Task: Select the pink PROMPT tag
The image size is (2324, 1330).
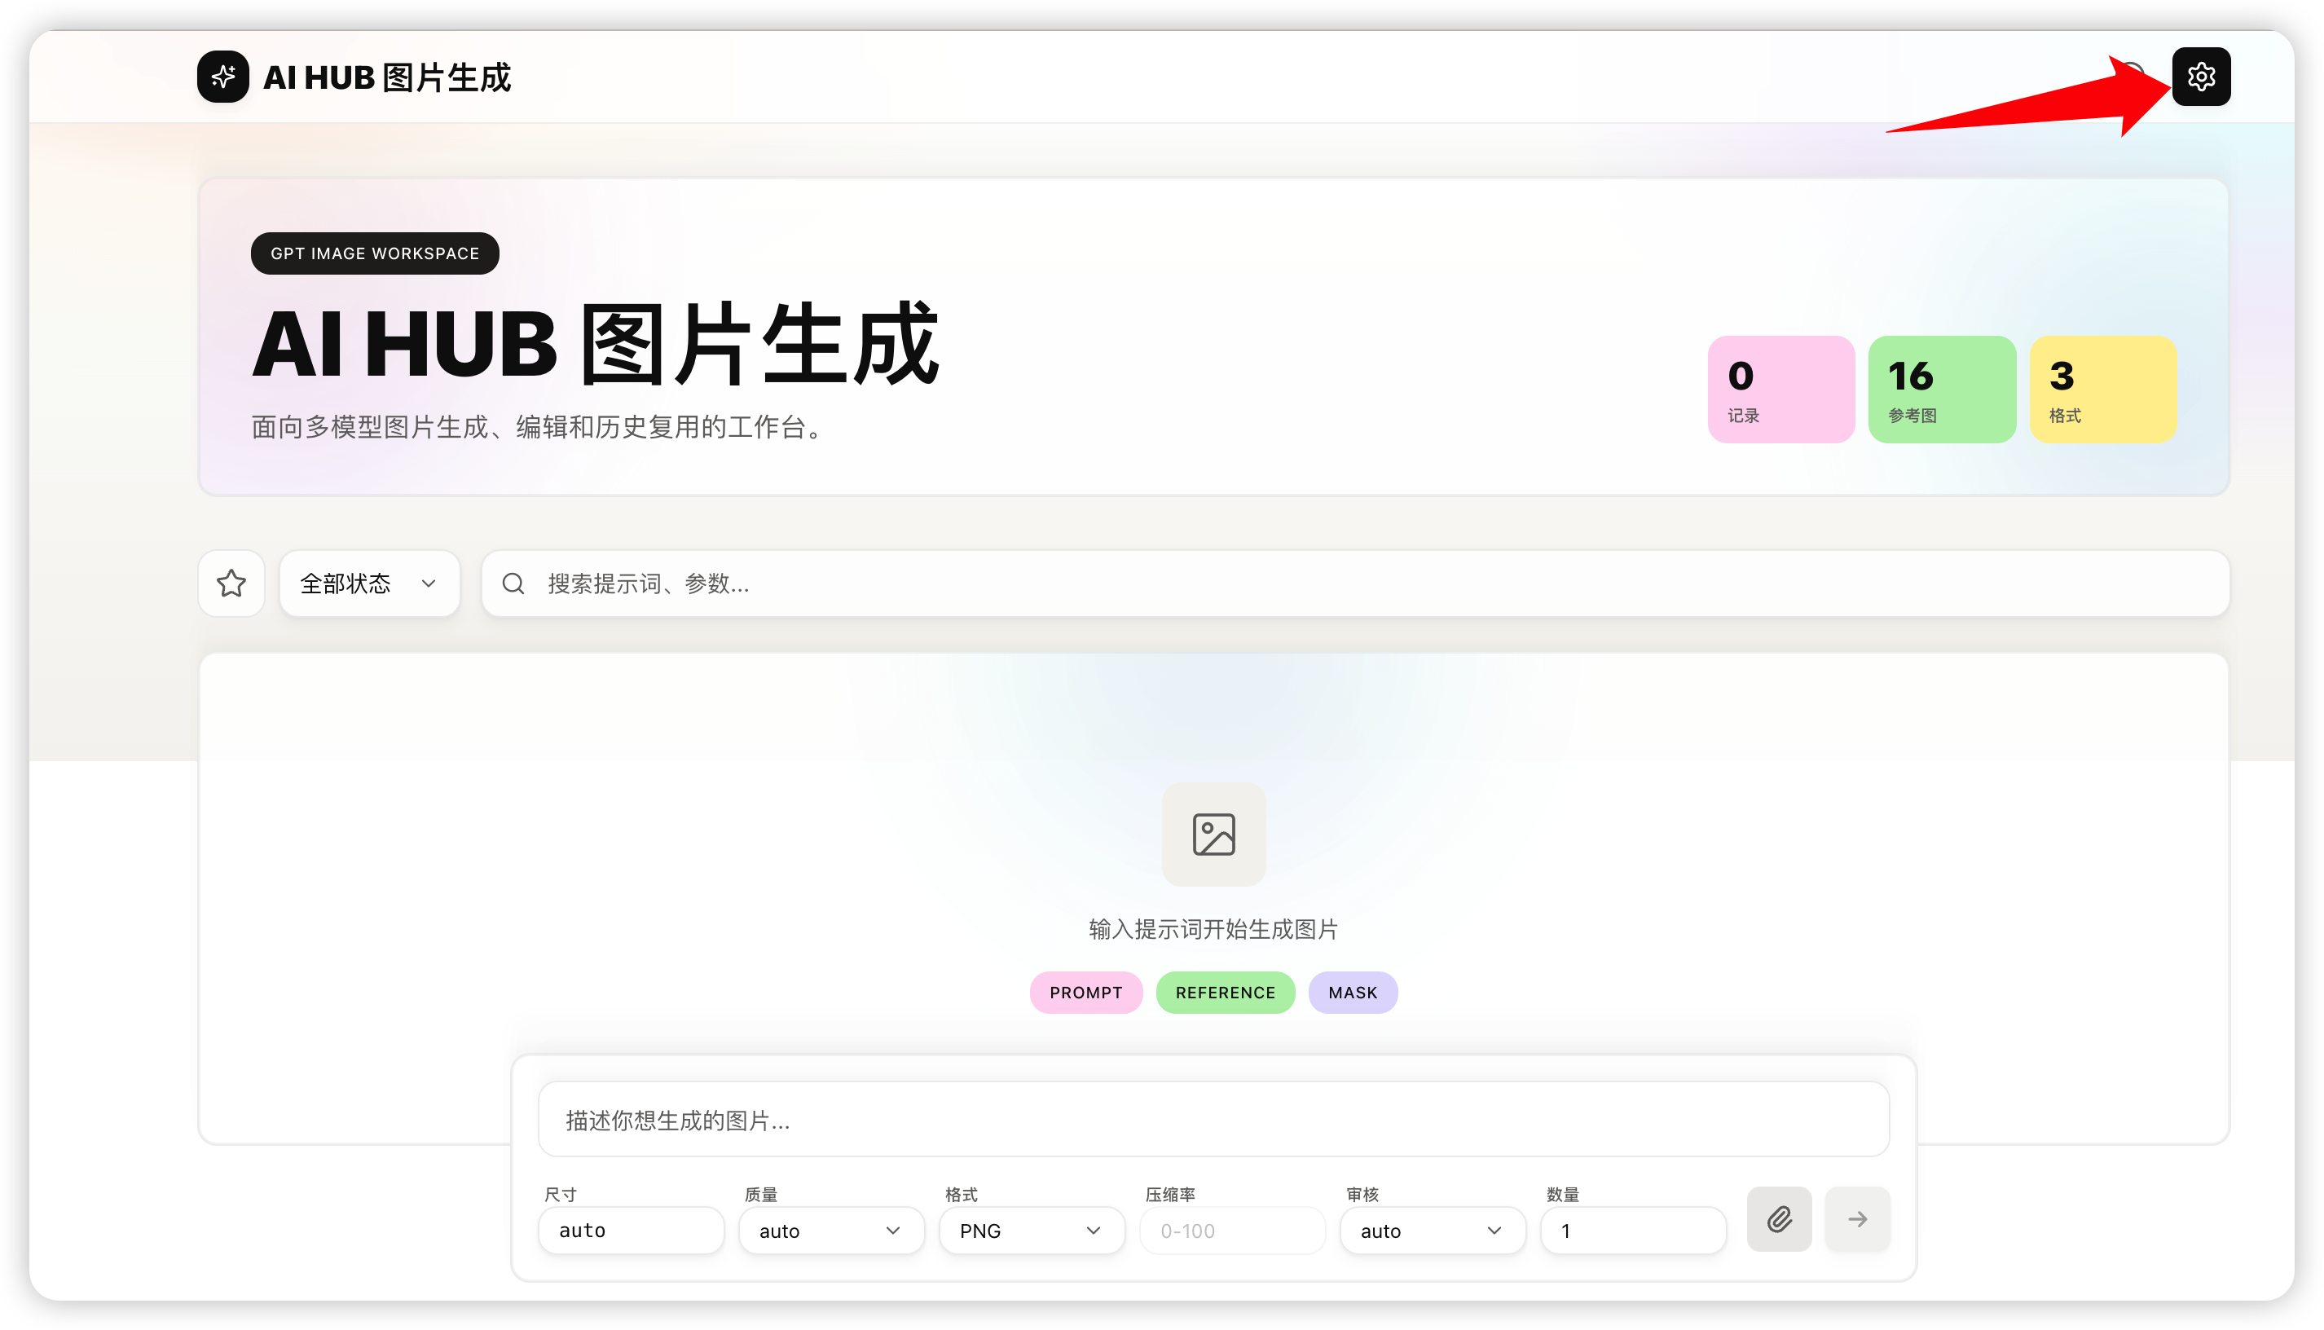Action: tap(1085, 992)
